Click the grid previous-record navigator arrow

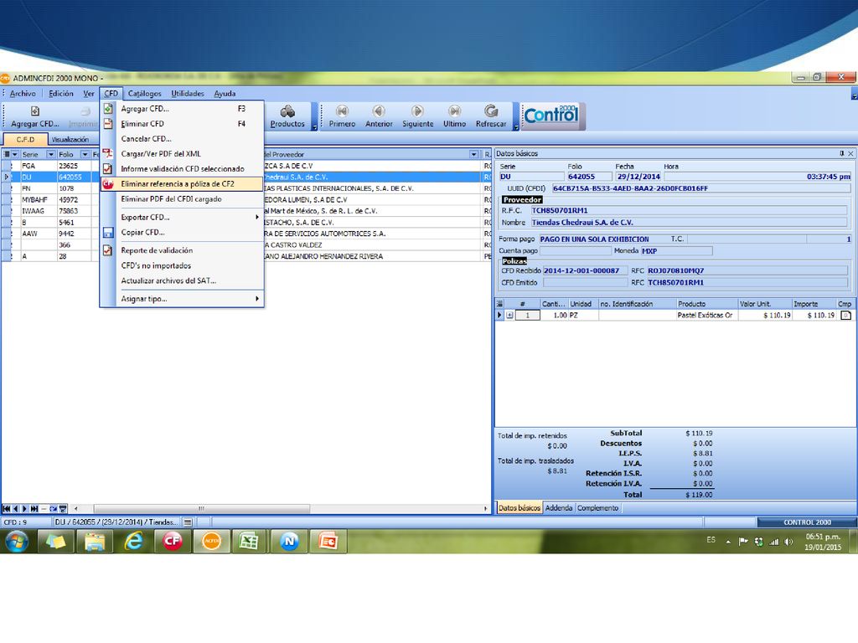pos(15,508)
